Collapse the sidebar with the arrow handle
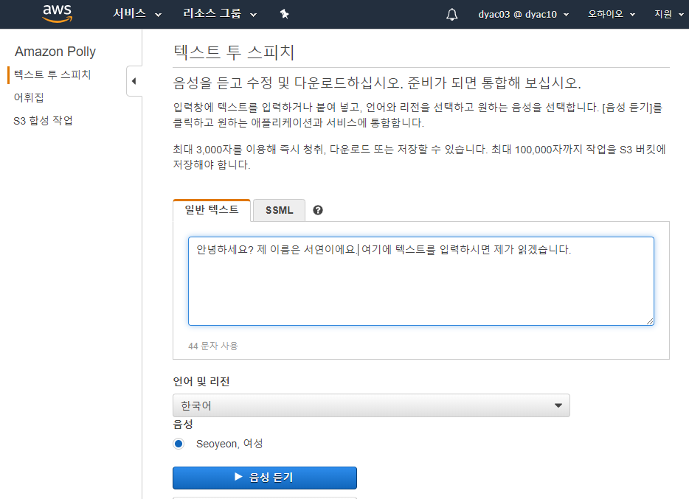 (134, 81)
